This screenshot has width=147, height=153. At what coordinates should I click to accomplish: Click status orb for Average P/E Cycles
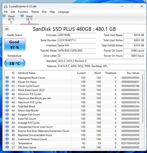click(7, 123)
